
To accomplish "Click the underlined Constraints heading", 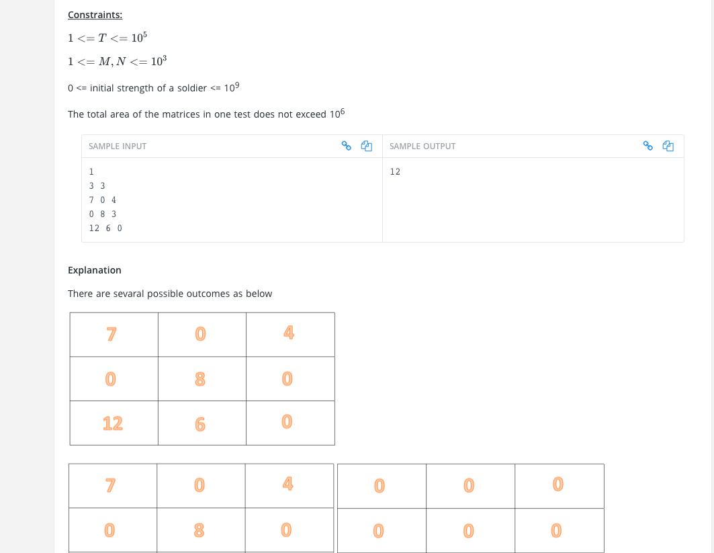I will point(95,15).
